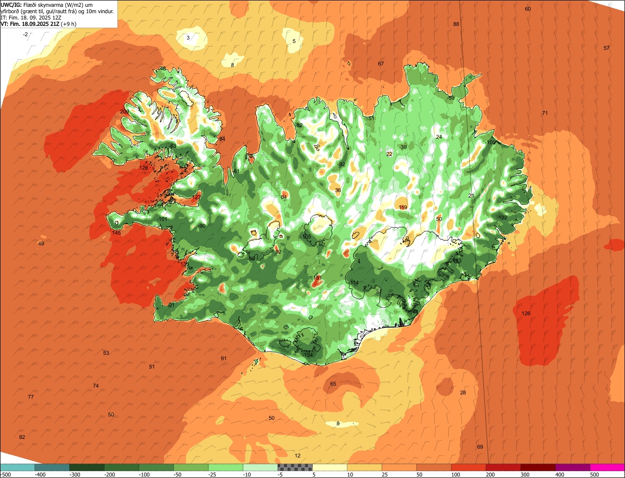This screenshot has height=478, width=625.
Task: Click the '49' value west of Iceland
Action: click(41, 244)
